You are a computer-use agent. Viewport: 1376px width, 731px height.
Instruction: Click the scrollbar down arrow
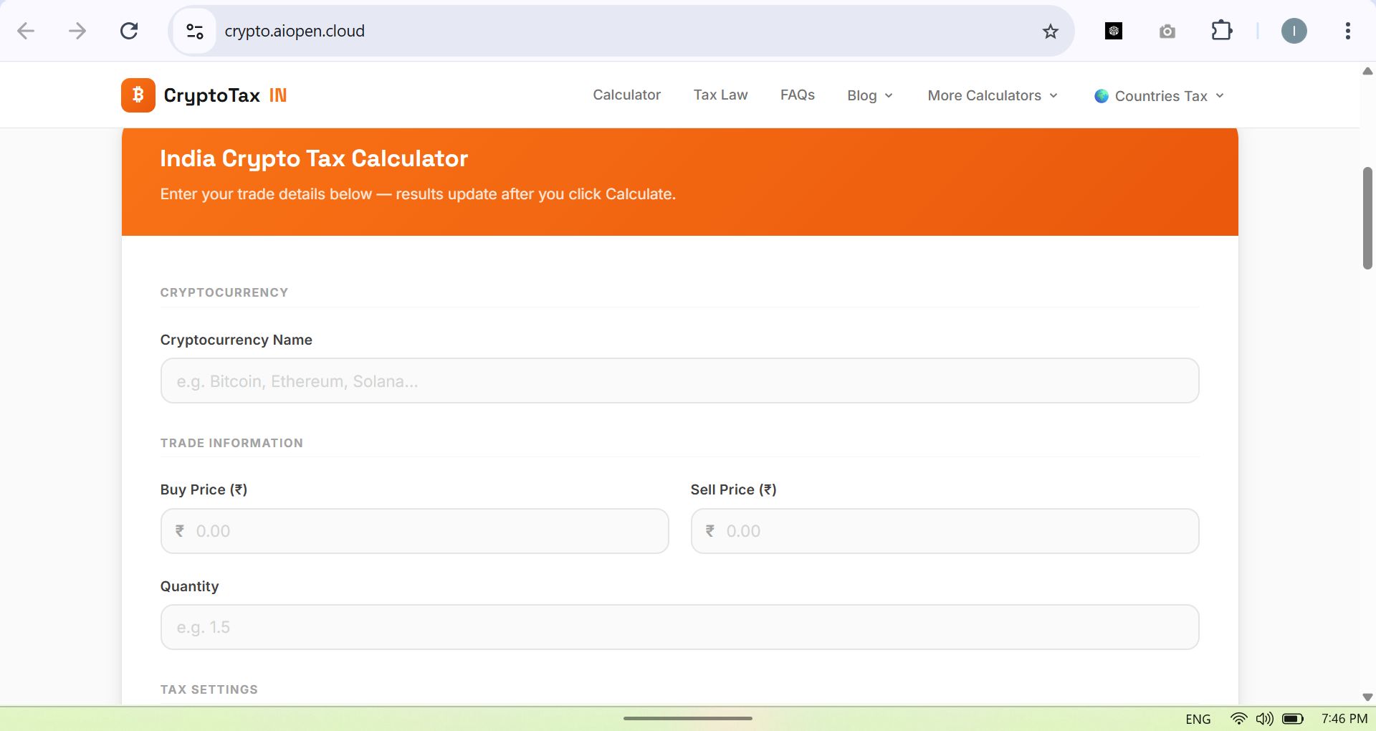[1367, 697]
